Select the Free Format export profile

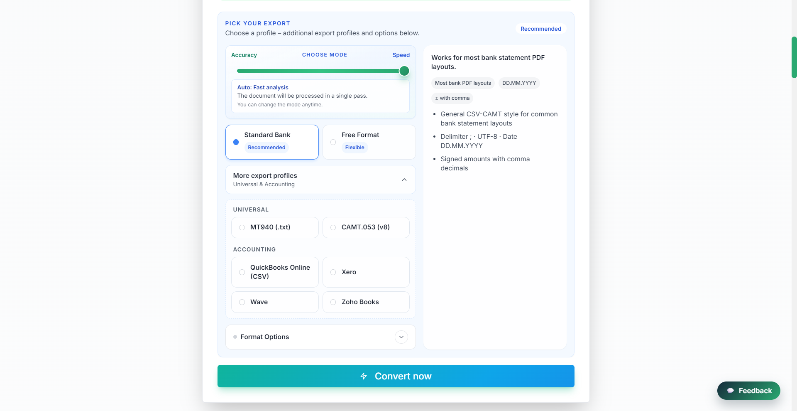pyautogui.click(x=369, y=142)
